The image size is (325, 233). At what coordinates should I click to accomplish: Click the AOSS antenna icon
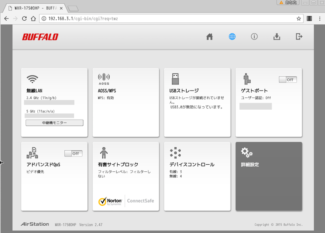pos(104,79)
